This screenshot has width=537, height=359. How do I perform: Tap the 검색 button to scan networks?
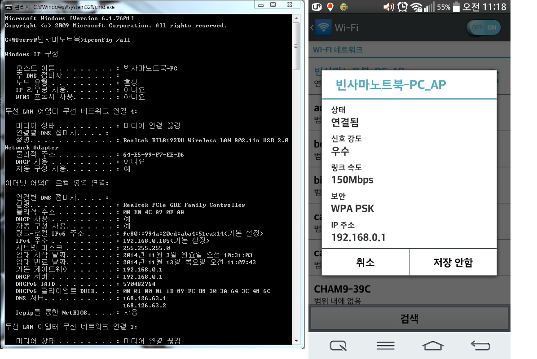point(409,319)
